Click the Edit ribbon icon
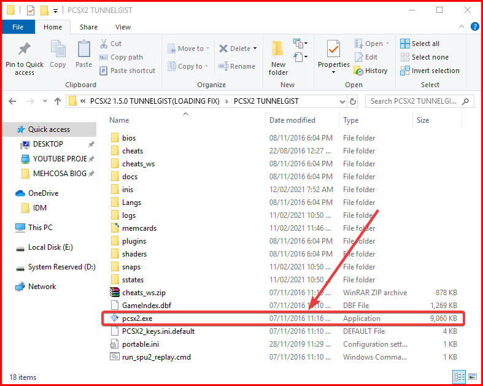The width and height of the screenshot is (483, 386). 359,57
